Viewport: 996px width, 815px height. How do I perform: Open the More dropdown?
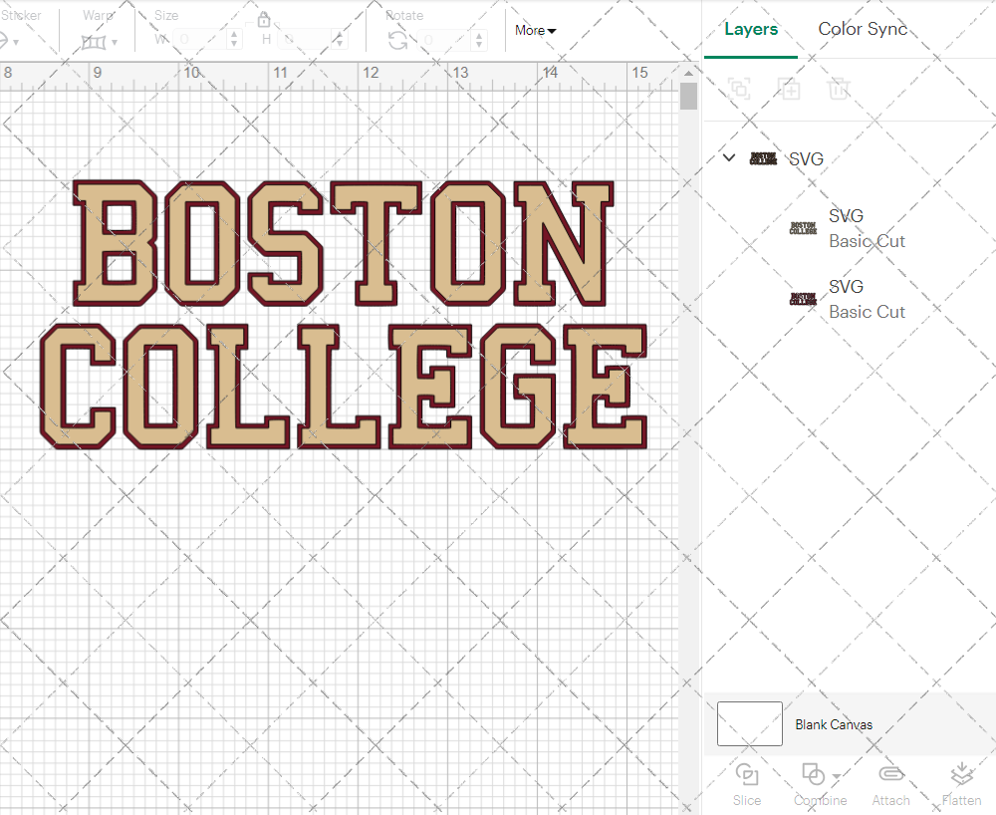pos(534,31)
